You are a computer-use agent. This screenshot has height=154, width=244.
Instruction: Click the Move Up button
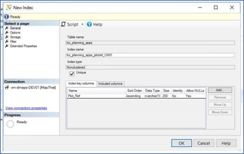coord(220,105)
